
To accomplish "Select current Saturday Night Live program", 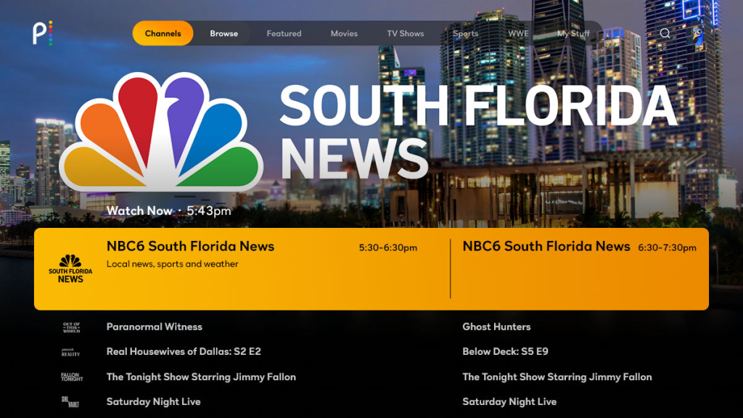I will click(153, 401).
